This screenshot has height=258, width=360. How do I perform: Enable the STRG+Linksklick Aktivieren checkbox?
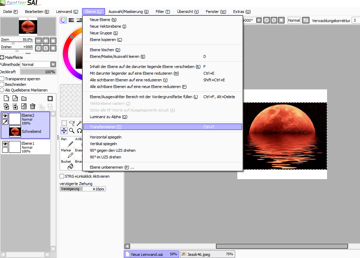[x=62, y=176]
